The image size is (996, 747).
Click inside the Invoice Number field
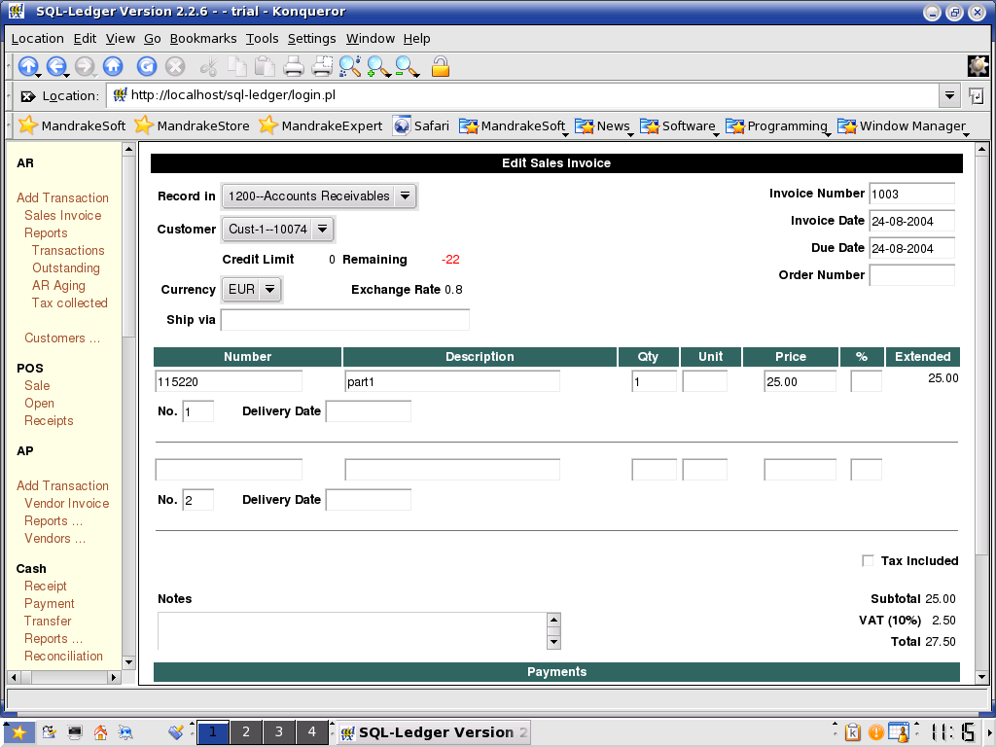(910, 194)
